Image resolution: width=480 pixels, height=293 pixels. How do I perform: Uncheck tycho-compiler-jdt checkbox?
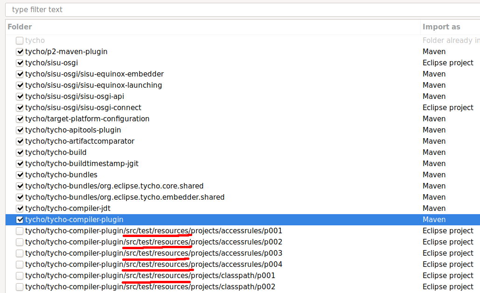click(x=20, y=209)
